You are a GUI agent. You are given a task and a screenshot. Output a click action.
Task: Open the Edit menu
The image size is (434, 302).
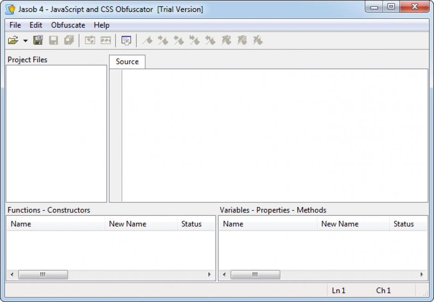point(36,25)
